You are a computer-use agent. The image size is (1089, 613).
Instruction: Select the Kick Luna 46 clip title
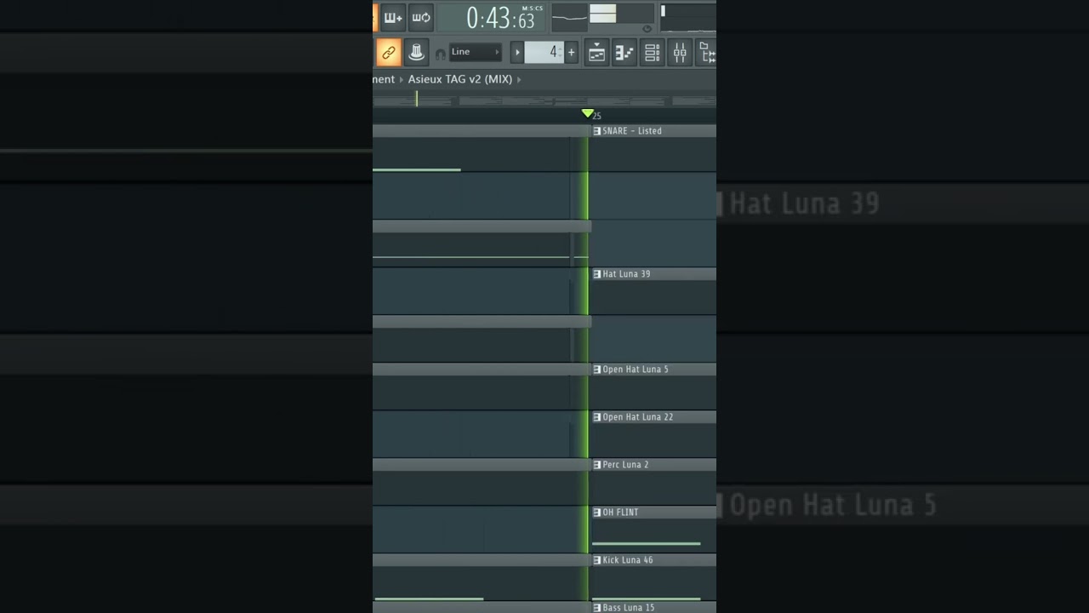(628, 560)
